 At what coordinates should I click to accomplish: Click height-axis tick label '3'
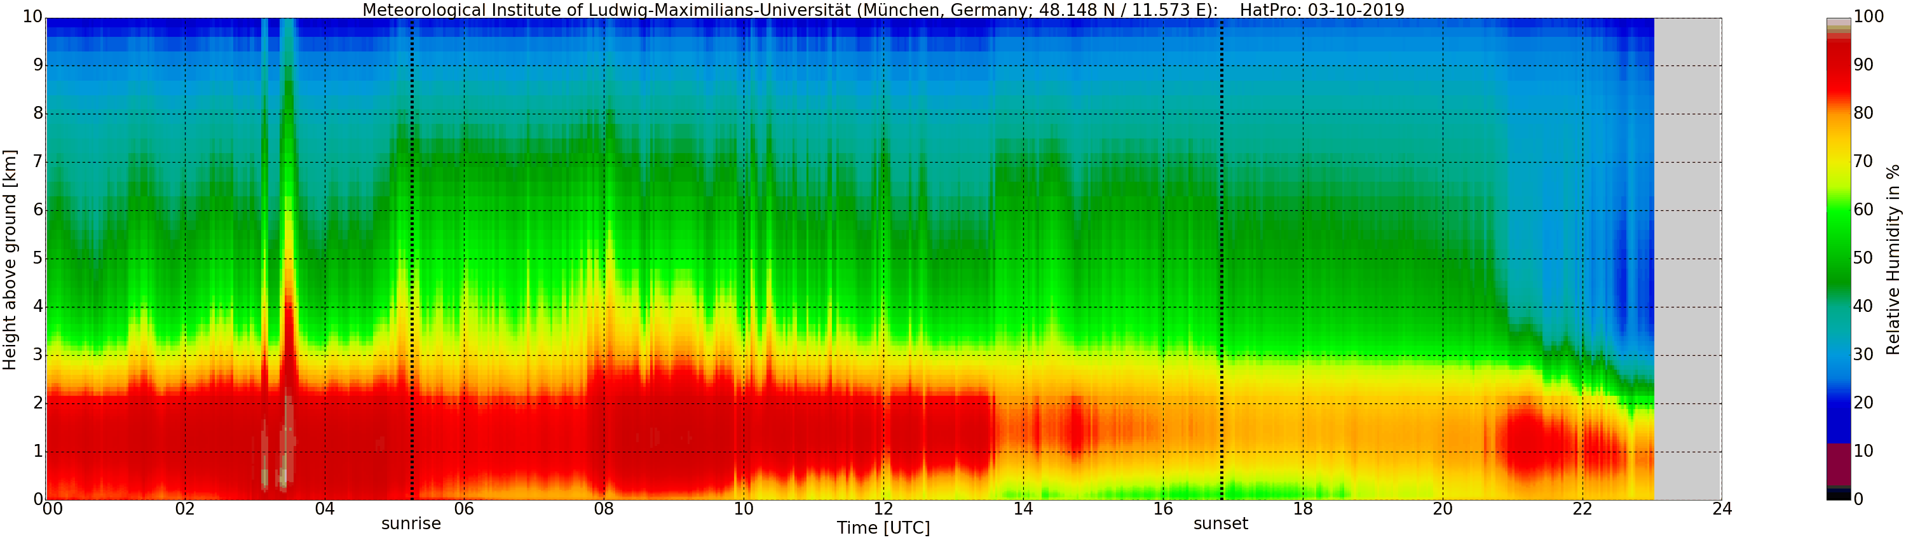[39, 355]
